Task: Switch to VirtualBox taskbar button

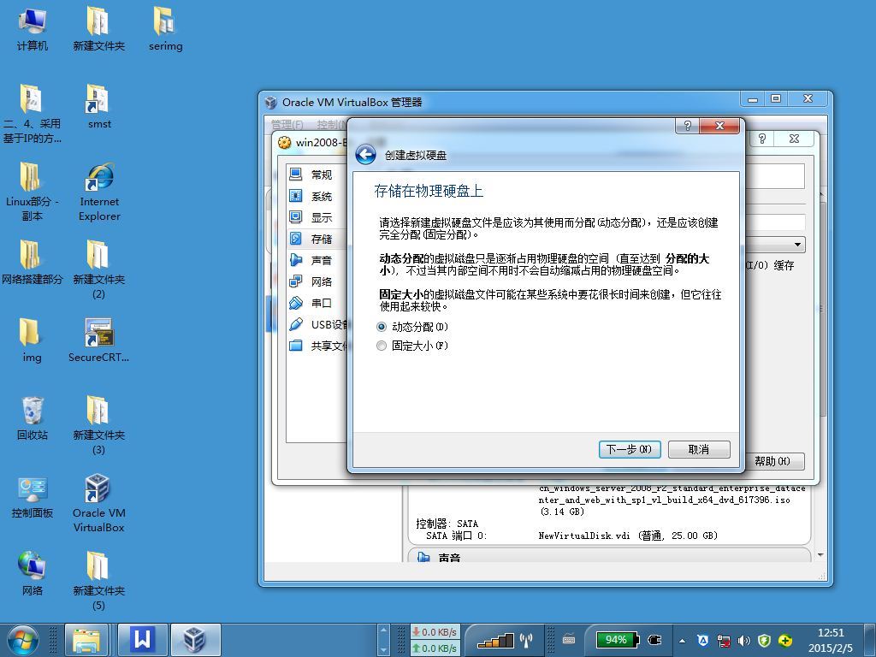Action: (x=196, y=640)
